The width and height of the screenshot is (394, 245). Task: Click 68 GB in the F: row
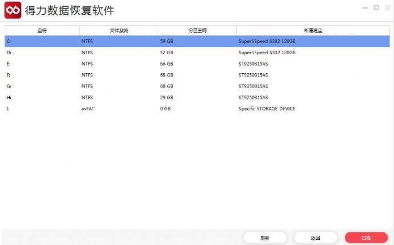167,75
